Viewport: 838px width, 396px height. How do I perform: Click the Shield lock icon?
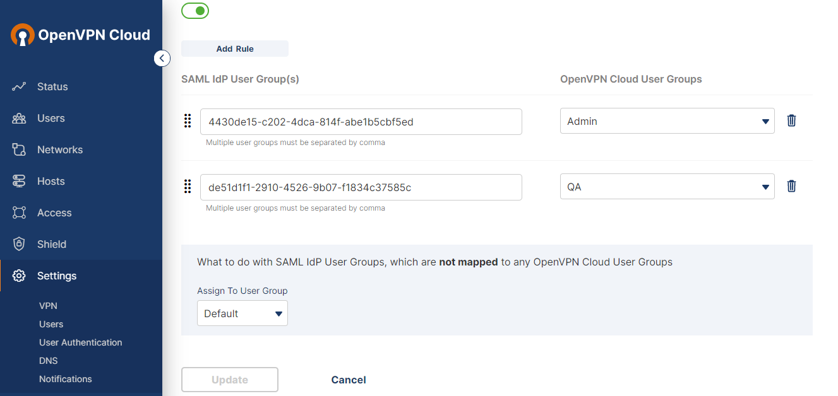[19, 244]
